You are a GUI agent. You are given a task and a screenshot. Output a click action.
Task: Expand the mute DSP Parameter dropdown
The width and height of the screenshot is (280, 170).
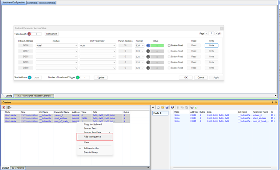[x=98, y=45]
